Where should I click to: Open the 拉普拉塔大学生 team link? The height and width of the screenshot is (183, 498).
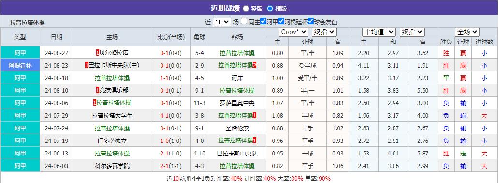[x=112, y=116]
